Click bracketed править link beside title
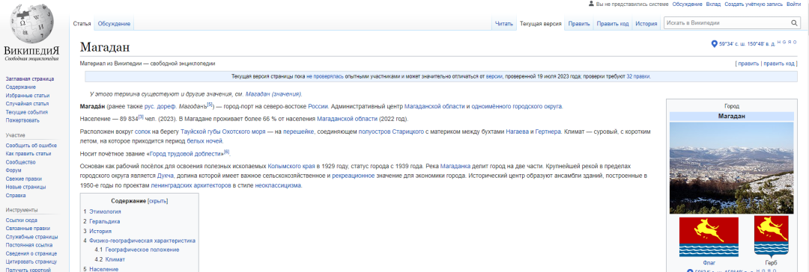The width and height of the screenshot is (809, 272). [x=748, y=64]
